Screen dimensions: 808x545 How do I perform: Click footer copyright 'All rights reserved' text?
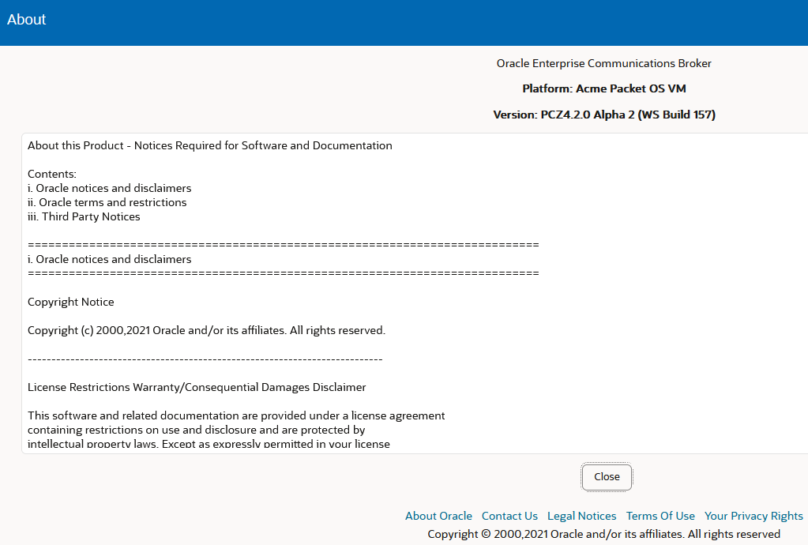[734, 534]
